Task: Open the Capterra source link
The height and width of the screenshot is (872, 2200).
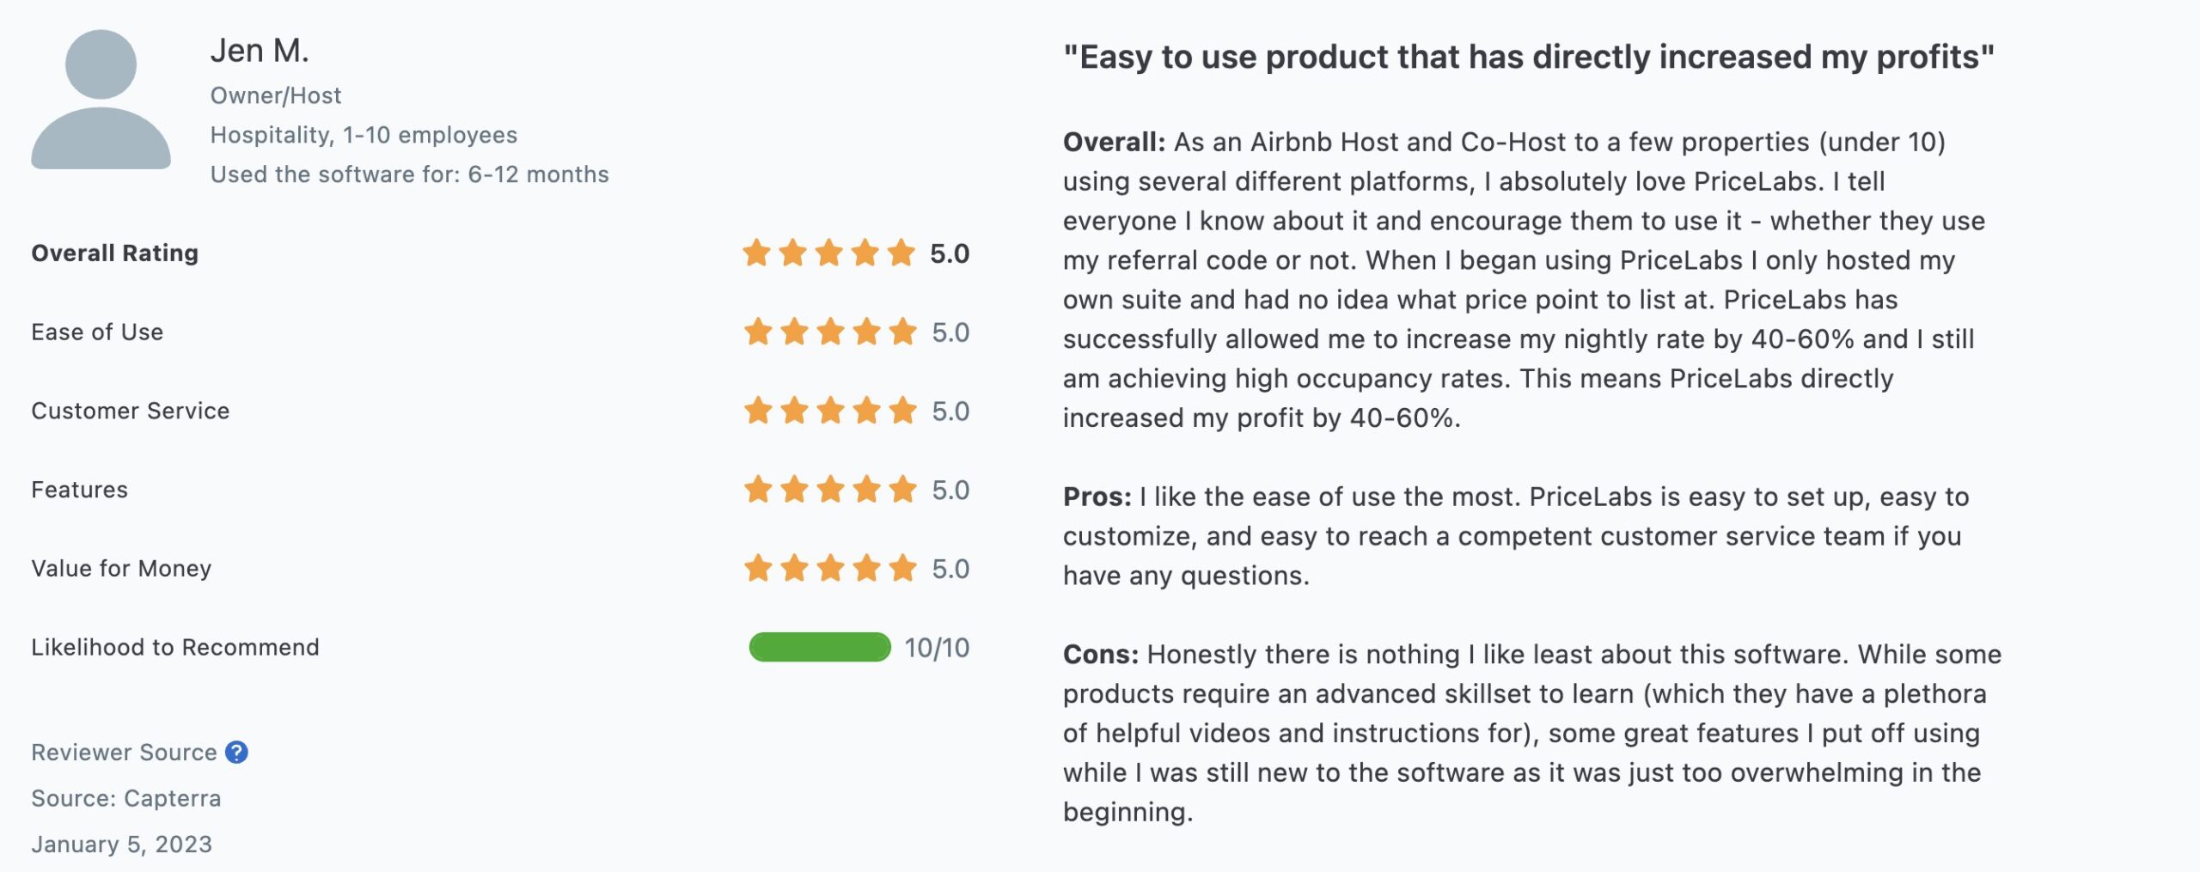Action: [x=126, y=798]
